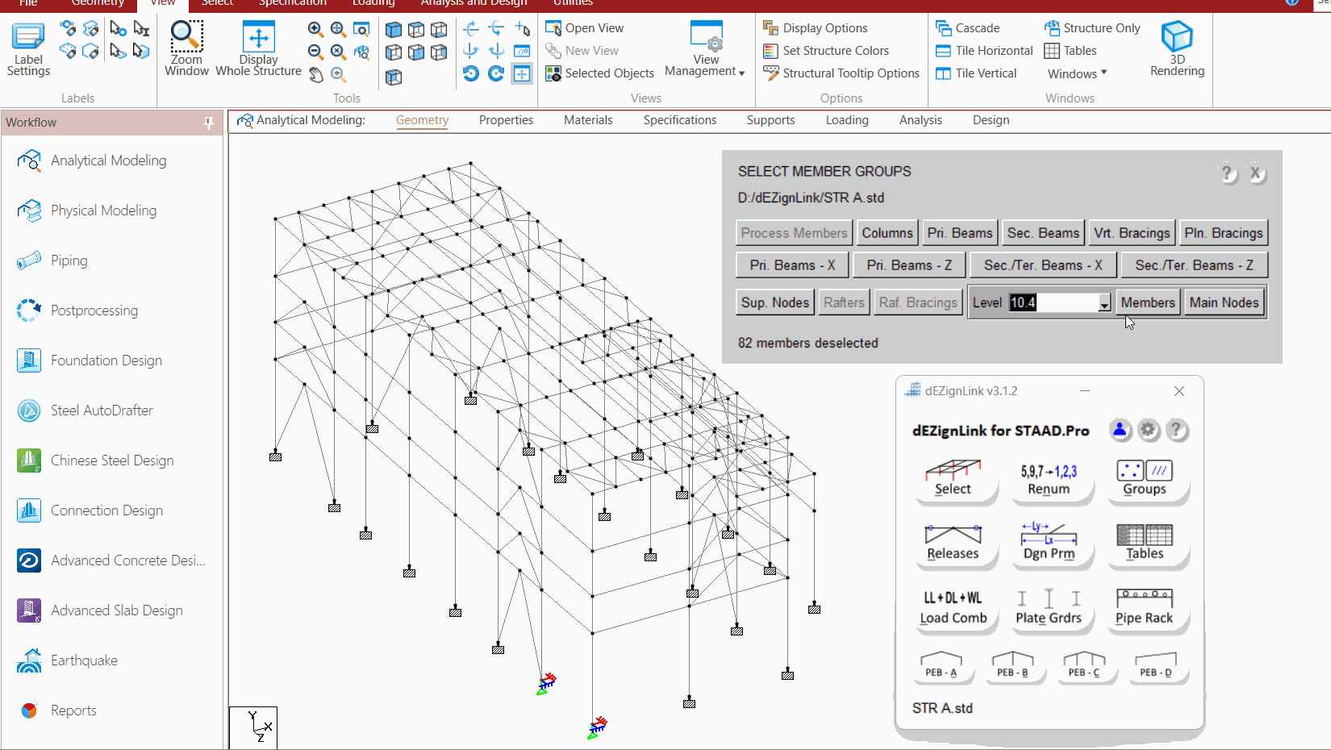1331x750 pixels.
Task: Select Physical Modeling workflow
Action: tap(111, 210)
